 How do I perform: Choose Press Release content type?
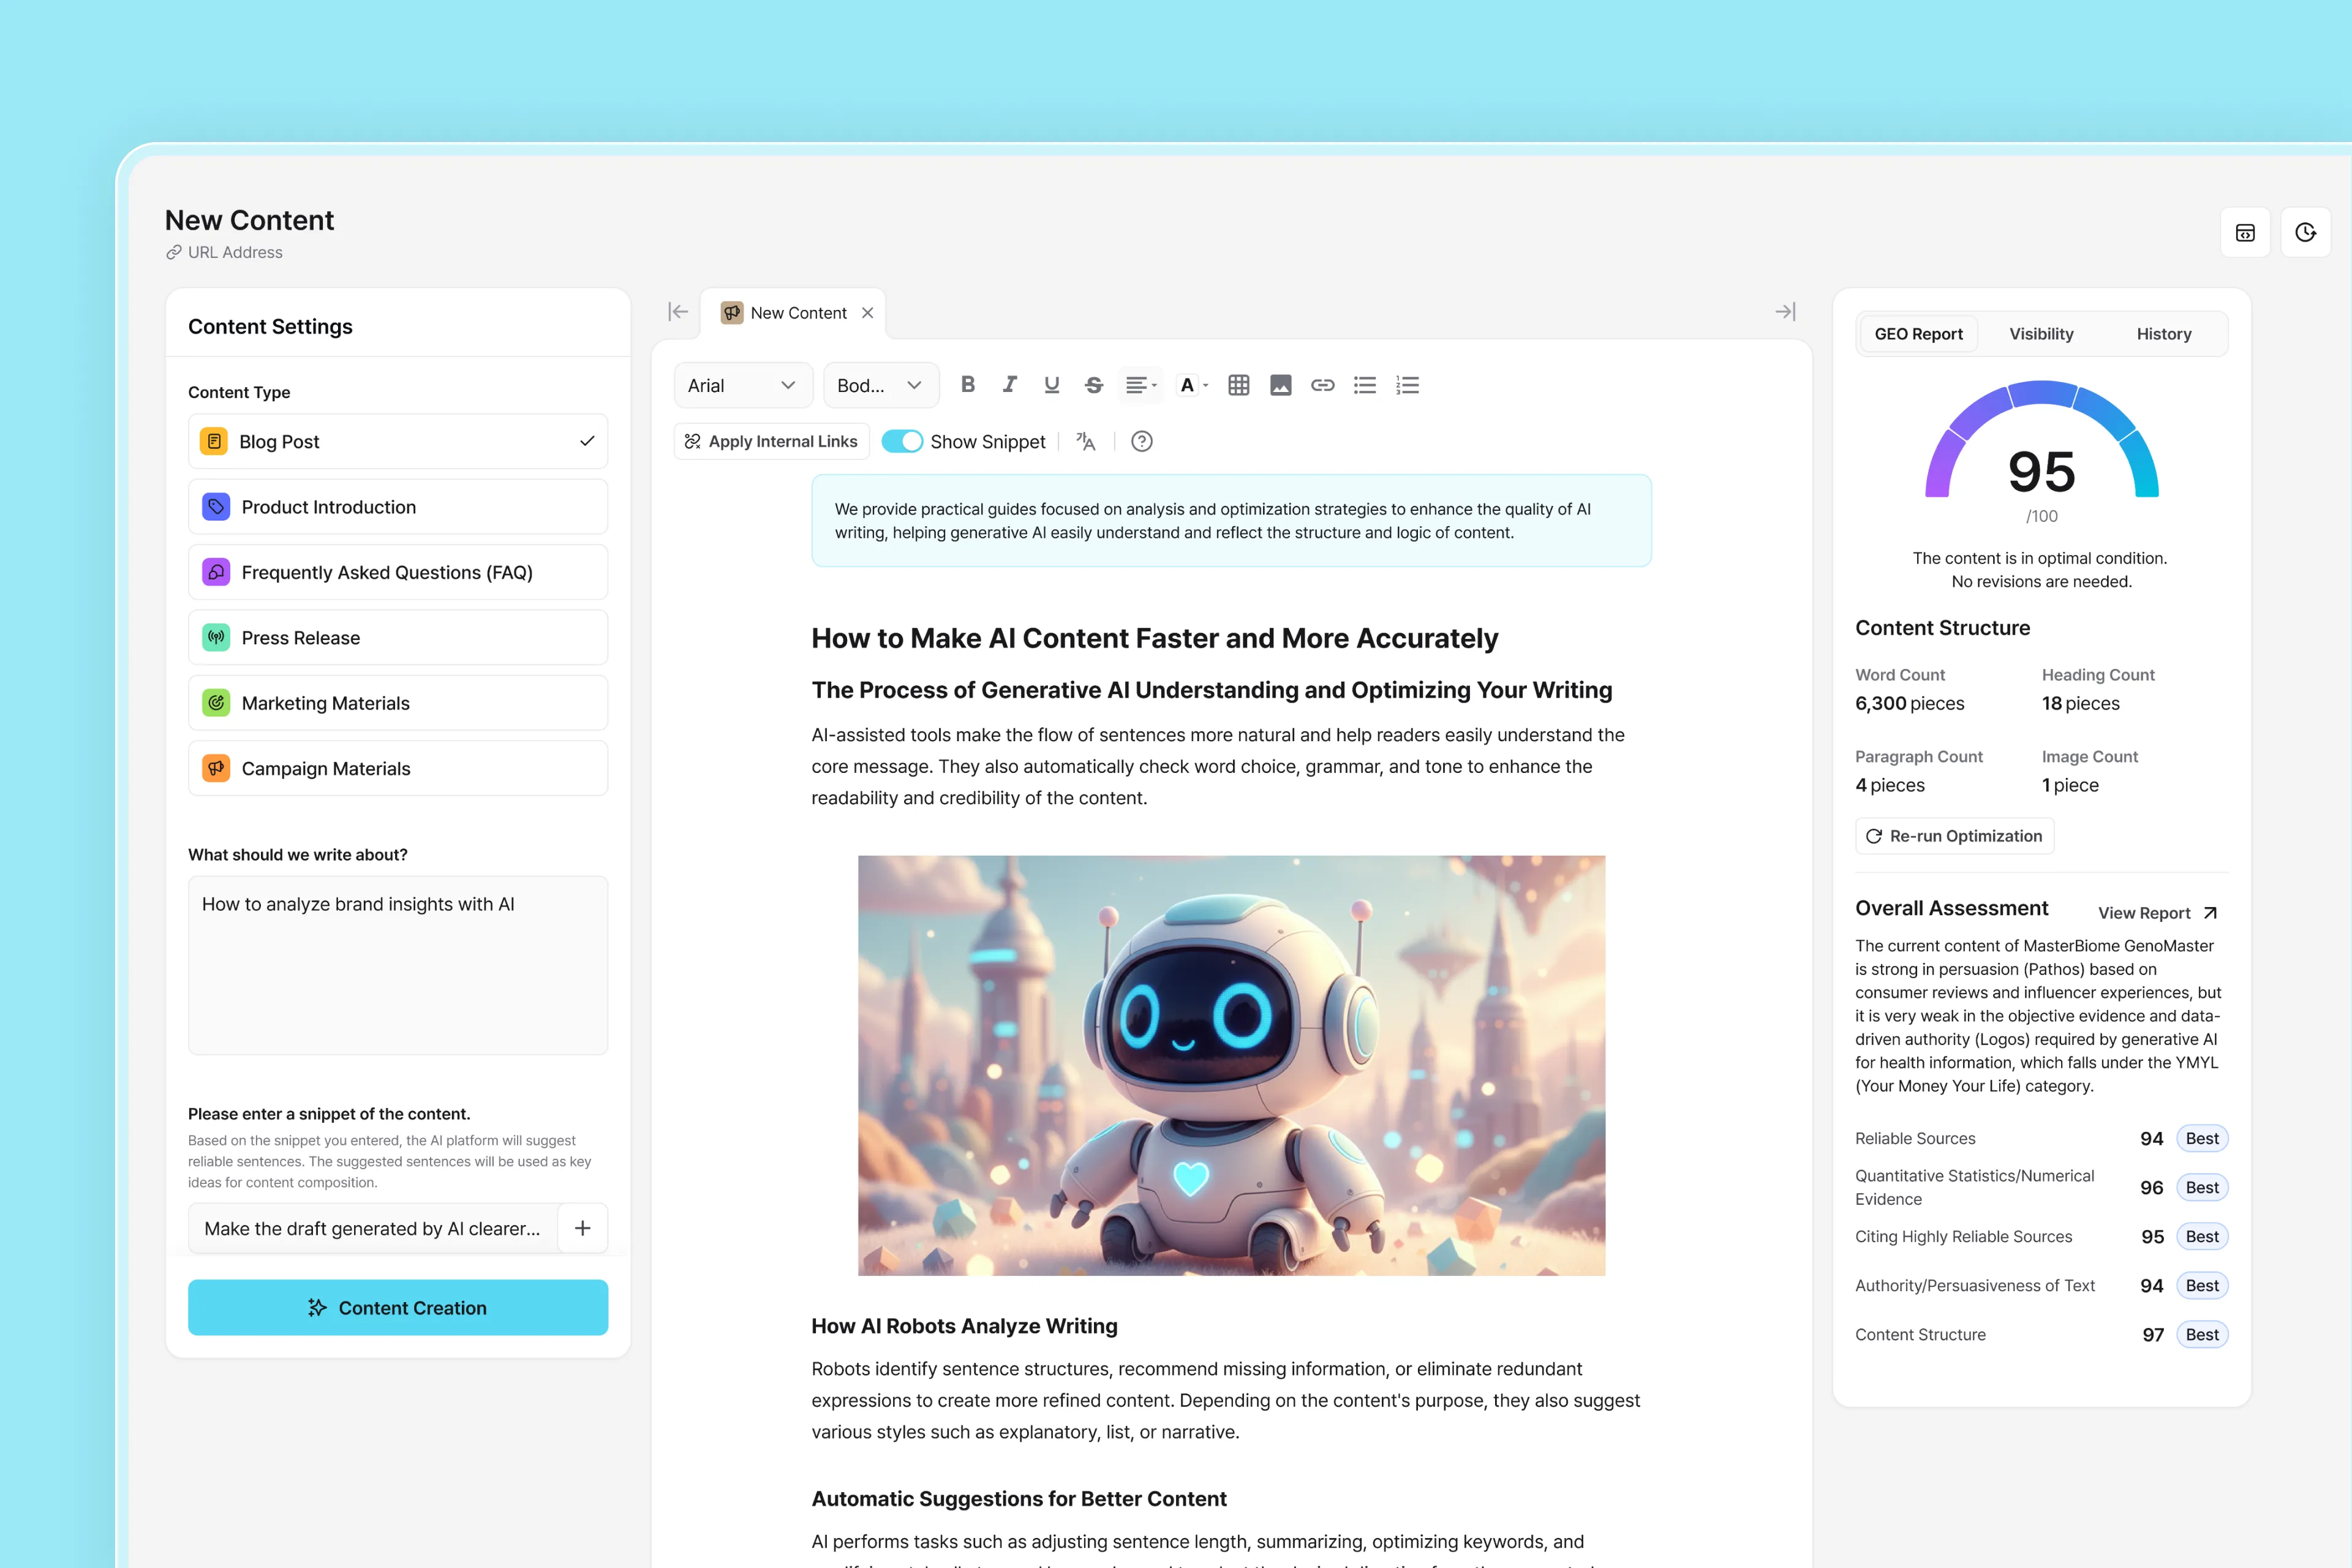(x=397, y=638)
